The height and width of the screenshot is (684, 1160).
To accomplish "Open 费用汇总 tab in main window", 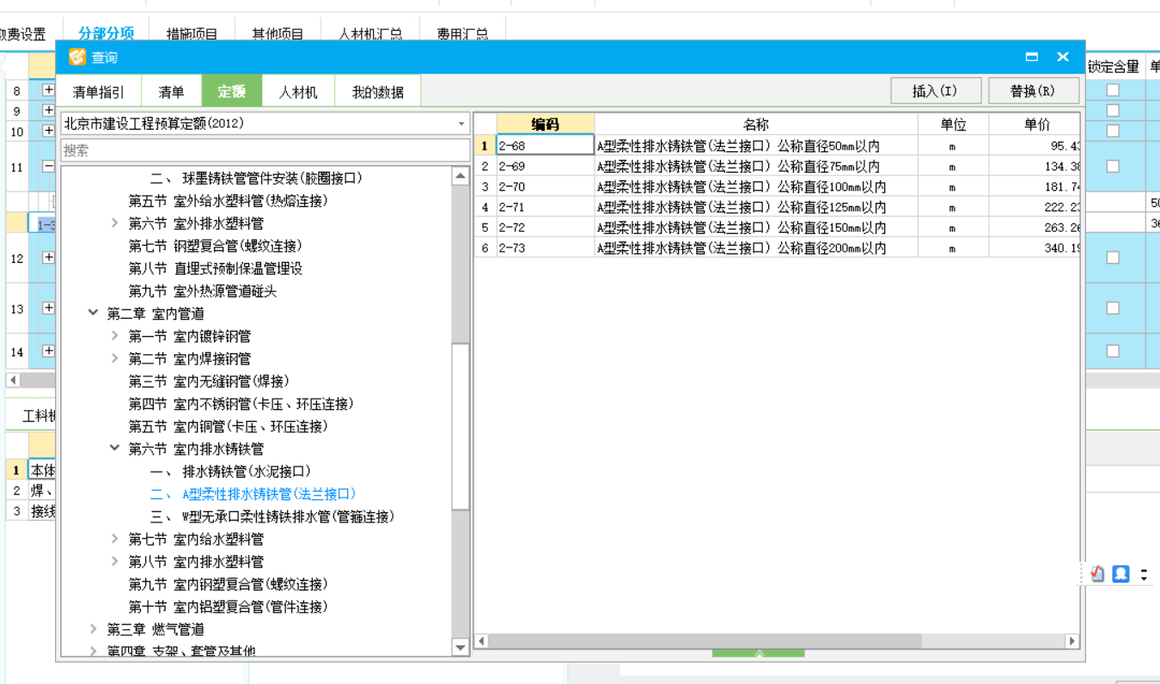I will click(x=462, y=34).
